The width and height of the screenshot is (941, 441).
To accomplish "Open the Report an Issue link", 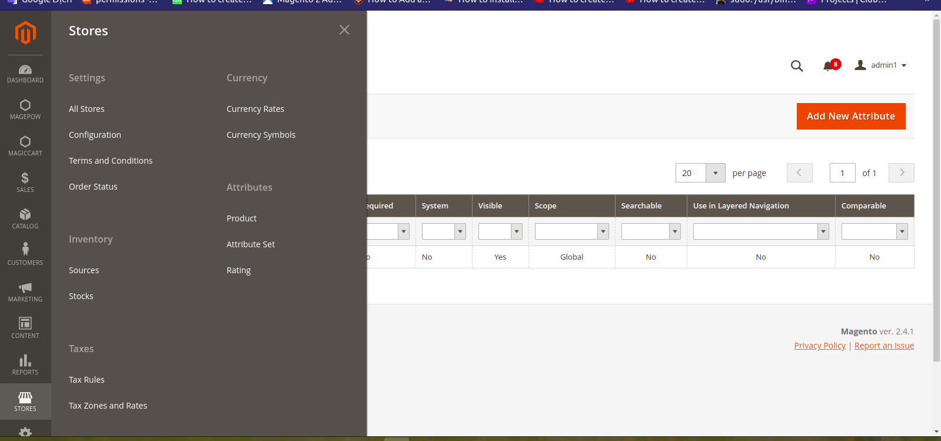I will coord(884,346).
